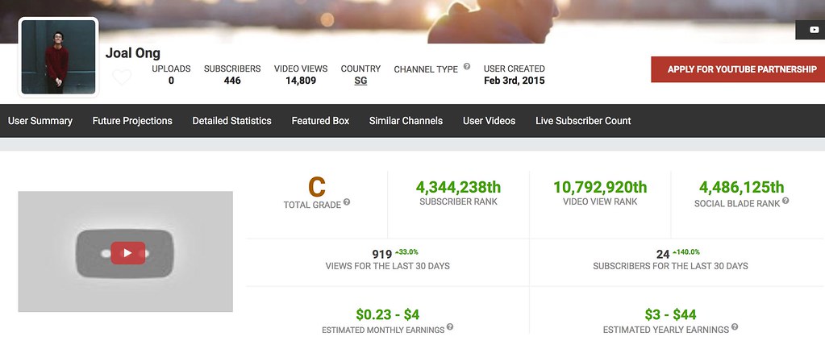Click the 919 views for last 30 days
This screenshot has height=349, width=825.
point(382,255)
